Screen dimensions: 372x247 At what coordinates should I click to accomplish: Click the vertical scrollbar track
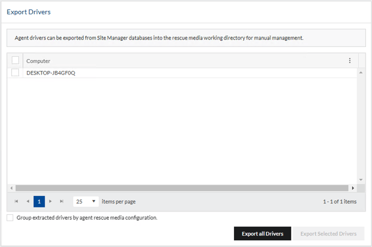(361, 126)
